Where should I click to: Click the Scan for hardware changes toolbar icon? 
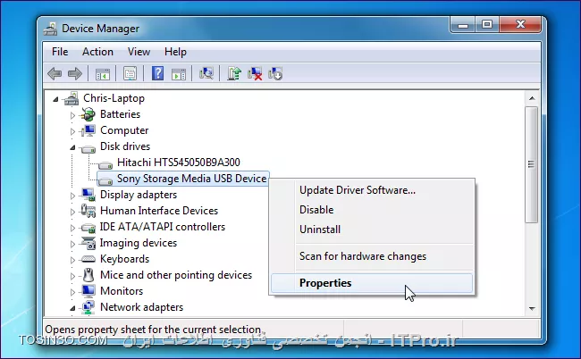[206, 73]
